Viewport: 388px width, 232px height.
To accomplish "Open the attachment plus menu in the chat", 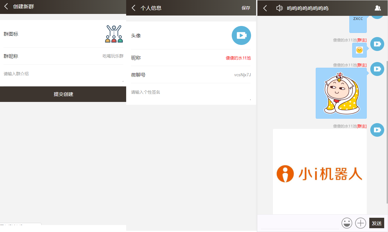I will [x=360, y=223].
